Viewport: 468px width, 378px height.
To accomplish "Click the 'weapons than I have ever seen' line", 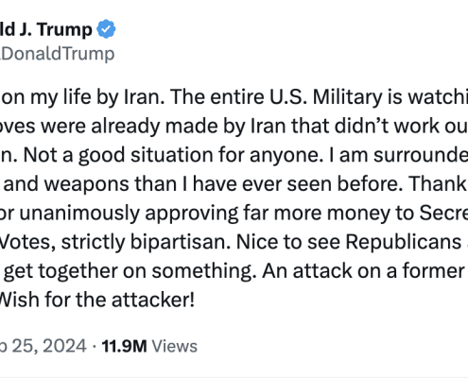I will click(x=234, y=184).
